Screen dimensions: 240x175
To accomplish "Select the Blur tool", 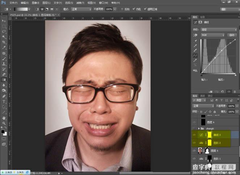I will pos(4,85).
